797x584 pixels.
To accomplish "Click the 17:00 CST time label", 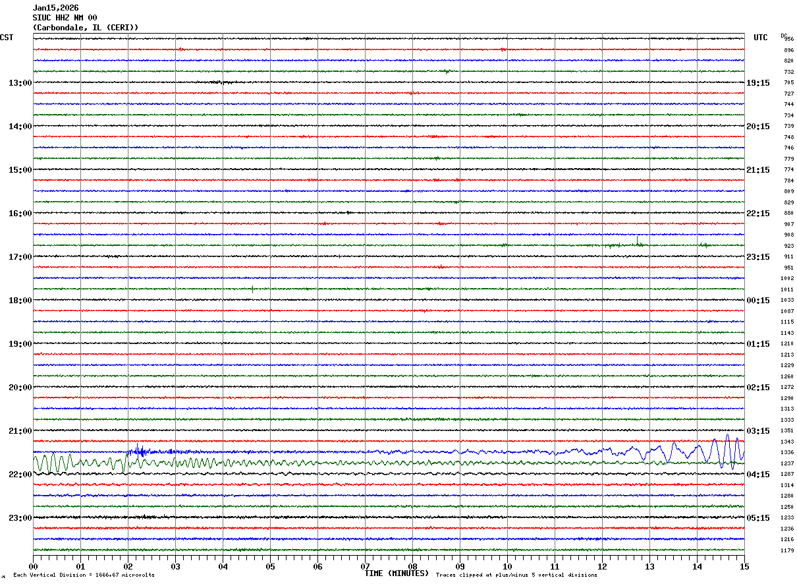I will 20,257.
